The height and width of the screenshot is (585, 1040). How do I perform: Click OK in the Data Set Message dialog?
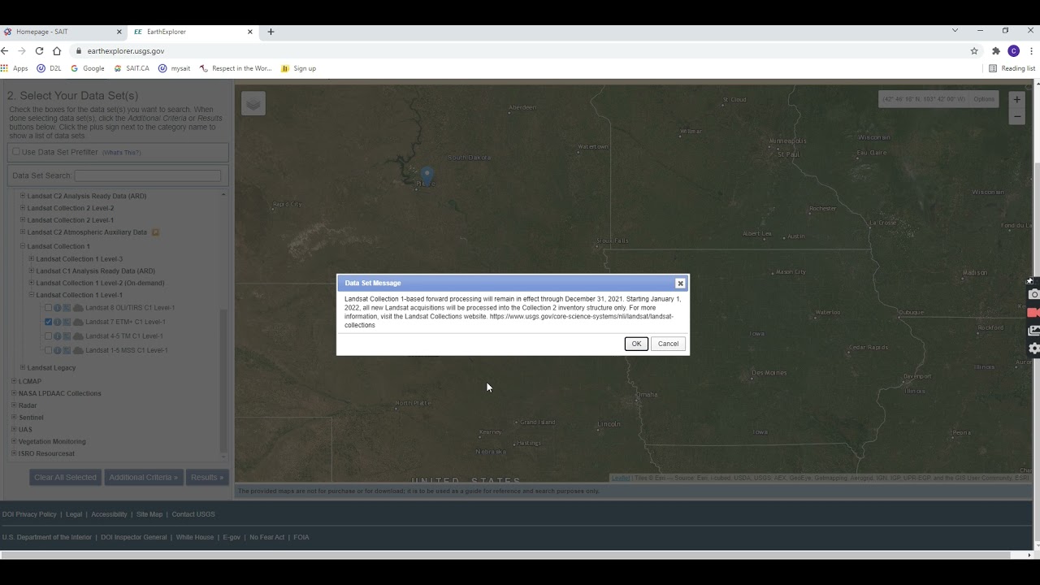pyautogui.click(x=636, y=344)
